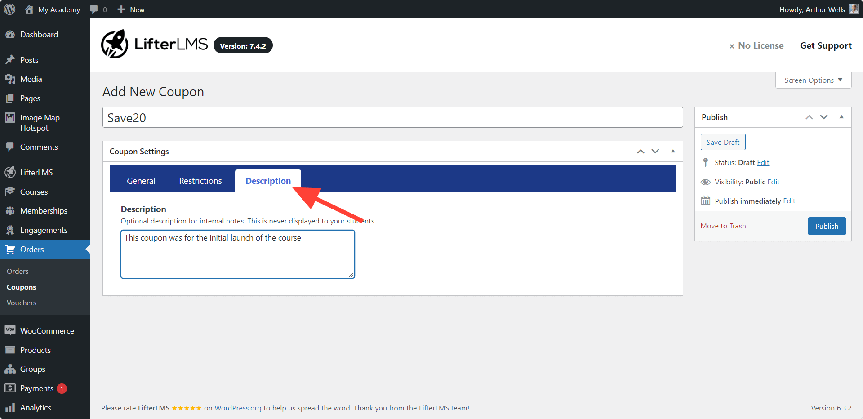Click the Version 6.3.2 footer text
The height and width of the screenshot is (419, 863).
click(x=831, y=408)
